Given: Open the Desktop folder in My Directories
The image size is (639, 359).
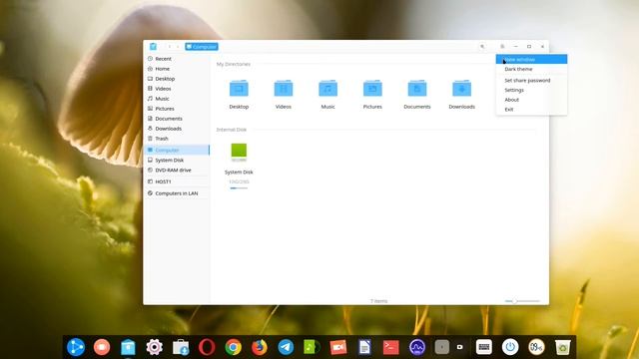Looking at the screenshot, I should pyautogui.click(x=239, y=89).
